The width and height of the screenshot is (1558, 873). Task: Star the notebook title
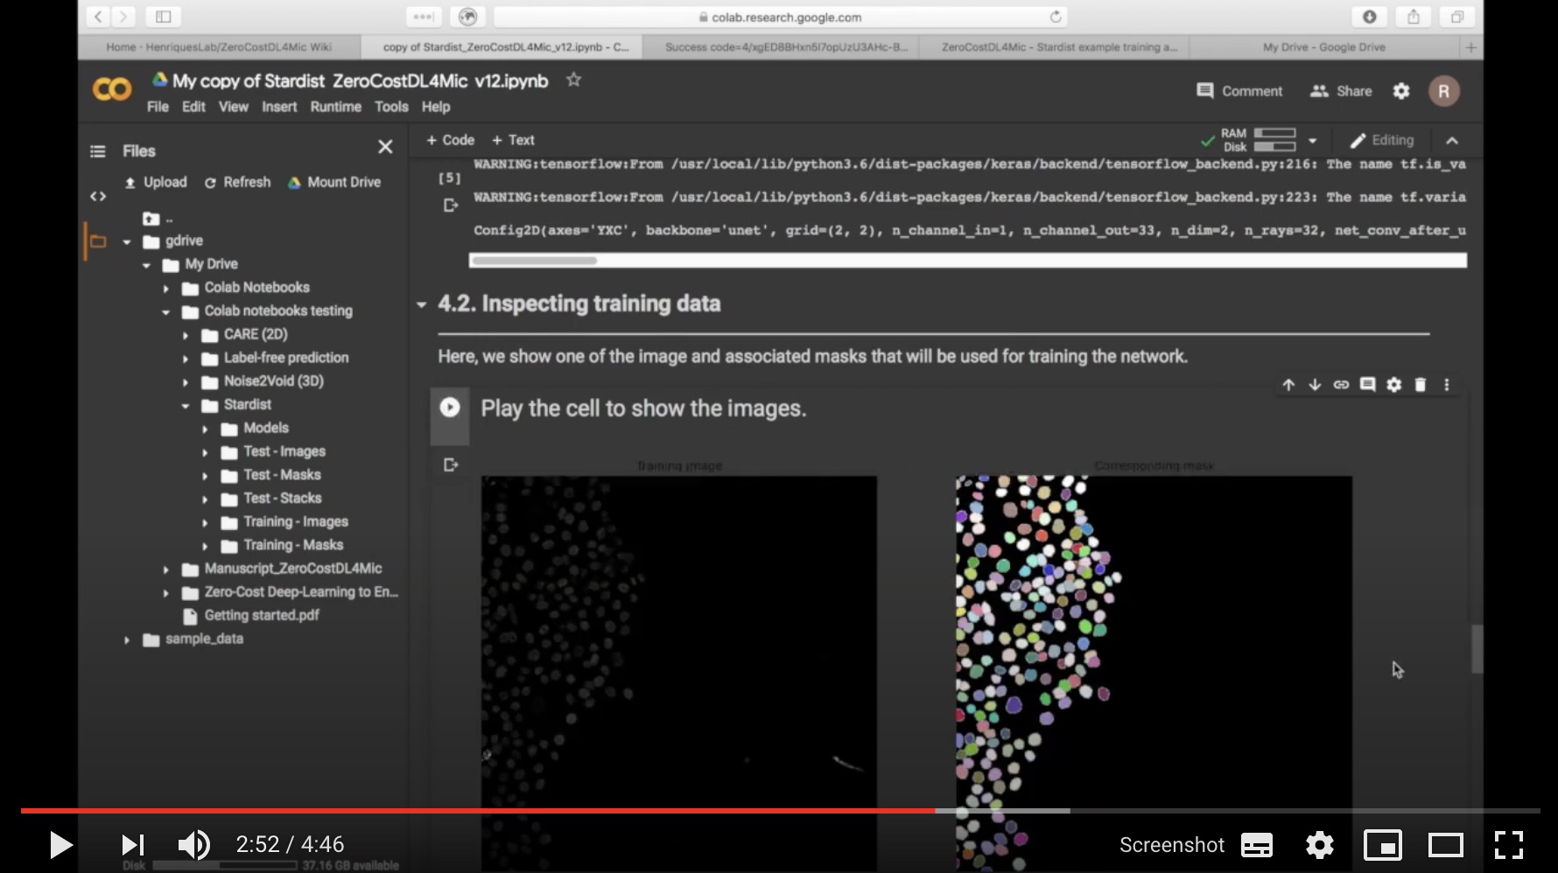coord(573,80)
